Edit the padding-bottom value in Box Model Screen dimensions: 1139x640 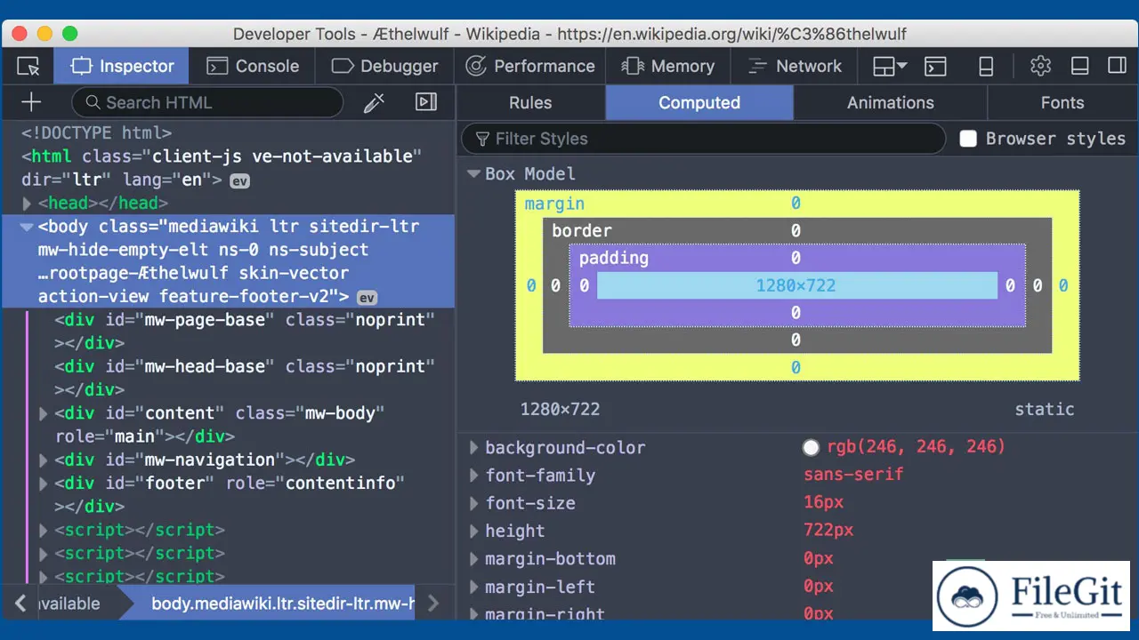click(x=796, y=313)
